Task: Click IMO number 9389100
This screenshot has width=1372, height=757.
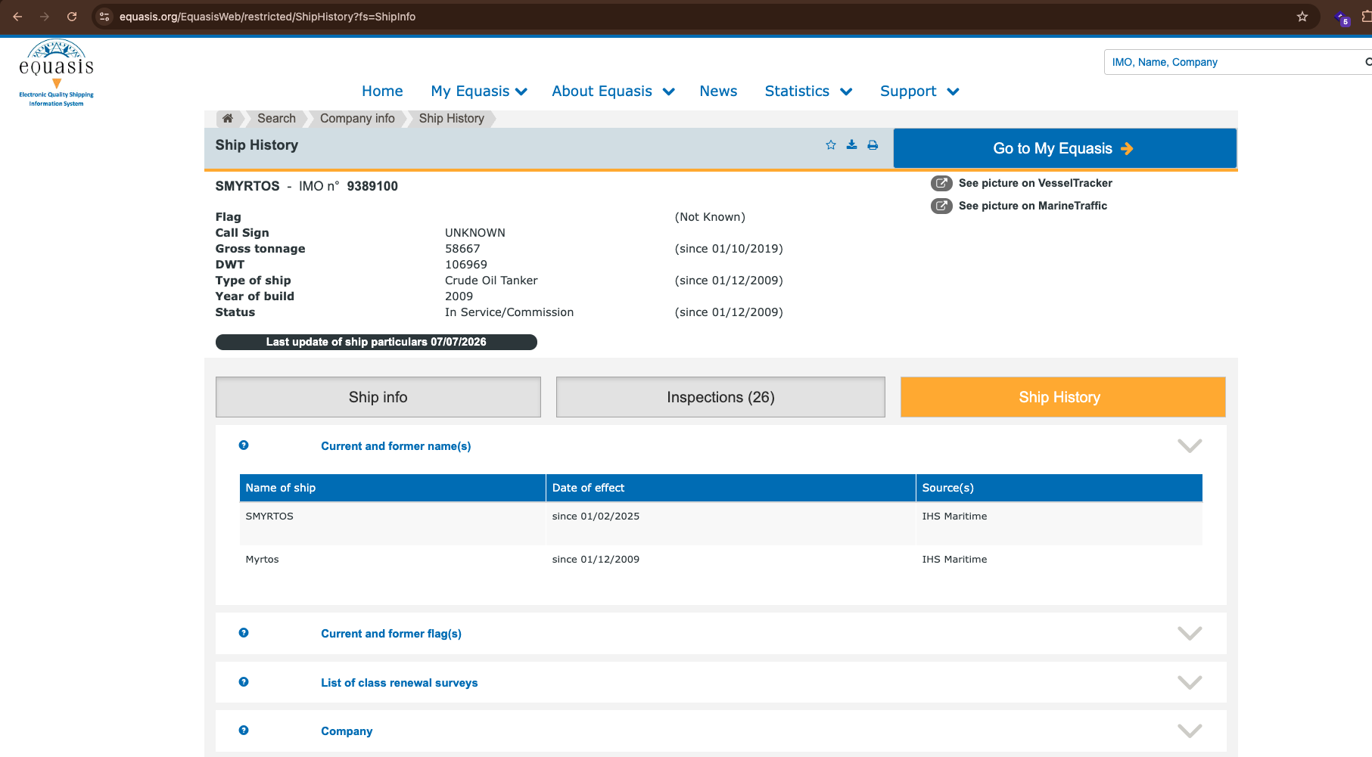Action: pos(372,186)
